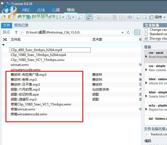This screenshot has width=167, height=145.
Task: Expand the path dropdown chevron
Action: tap(122, 32)
